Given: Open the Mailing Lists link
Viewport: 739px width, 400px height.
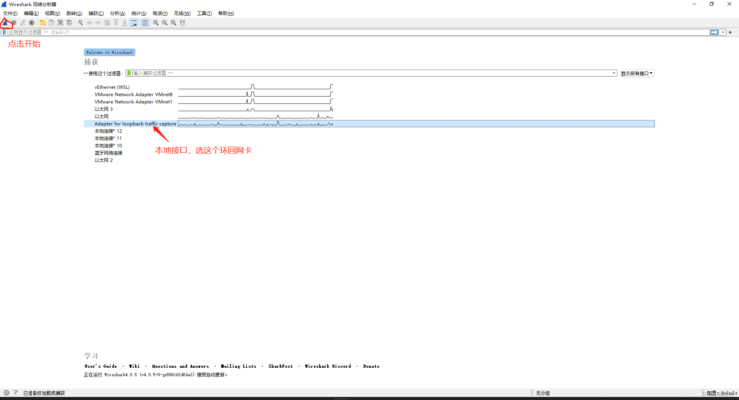Looking at the screenshot, I should tap(238, 366).
